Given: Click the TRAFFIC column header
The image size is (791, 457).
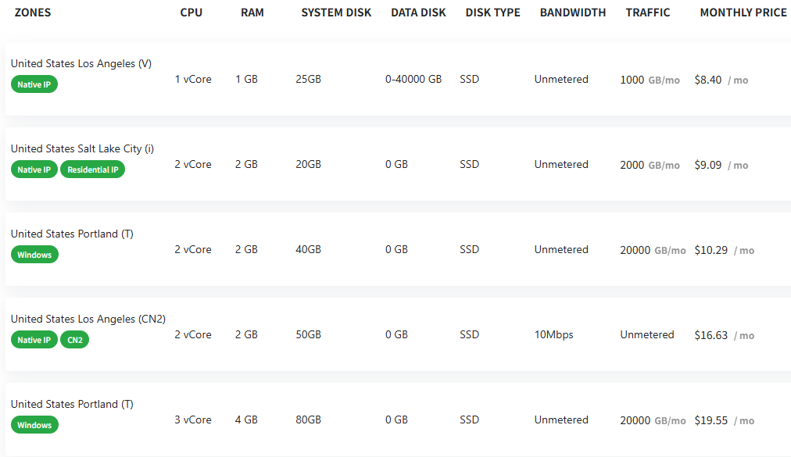Looking at the screenshot, I should [x=648, y=12].
